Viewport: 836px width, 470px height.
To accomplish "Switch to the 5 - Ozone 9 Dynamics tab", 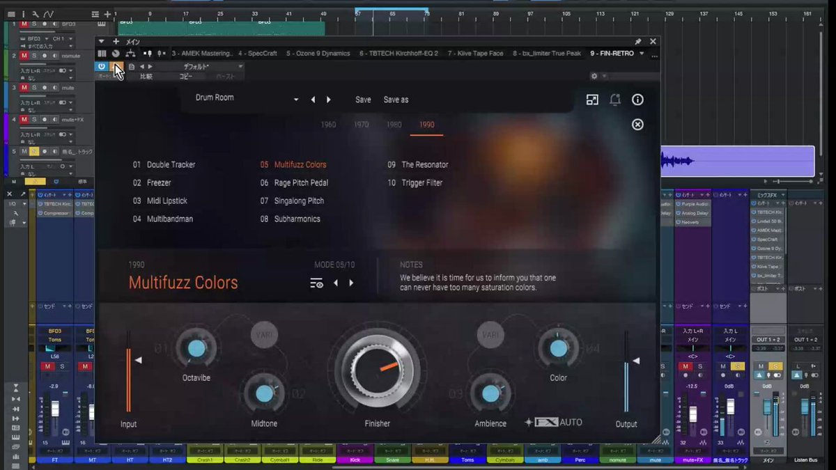I will coord(318,53).
